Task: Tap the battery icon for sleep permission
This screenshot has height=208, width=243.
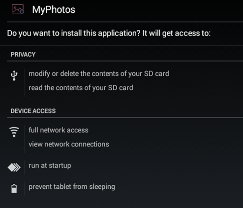Action: [x=14, y=188]
